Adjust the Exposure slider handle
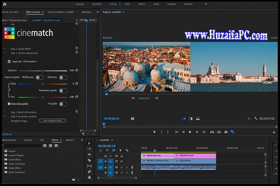280x186 pixels. [43, 71]
